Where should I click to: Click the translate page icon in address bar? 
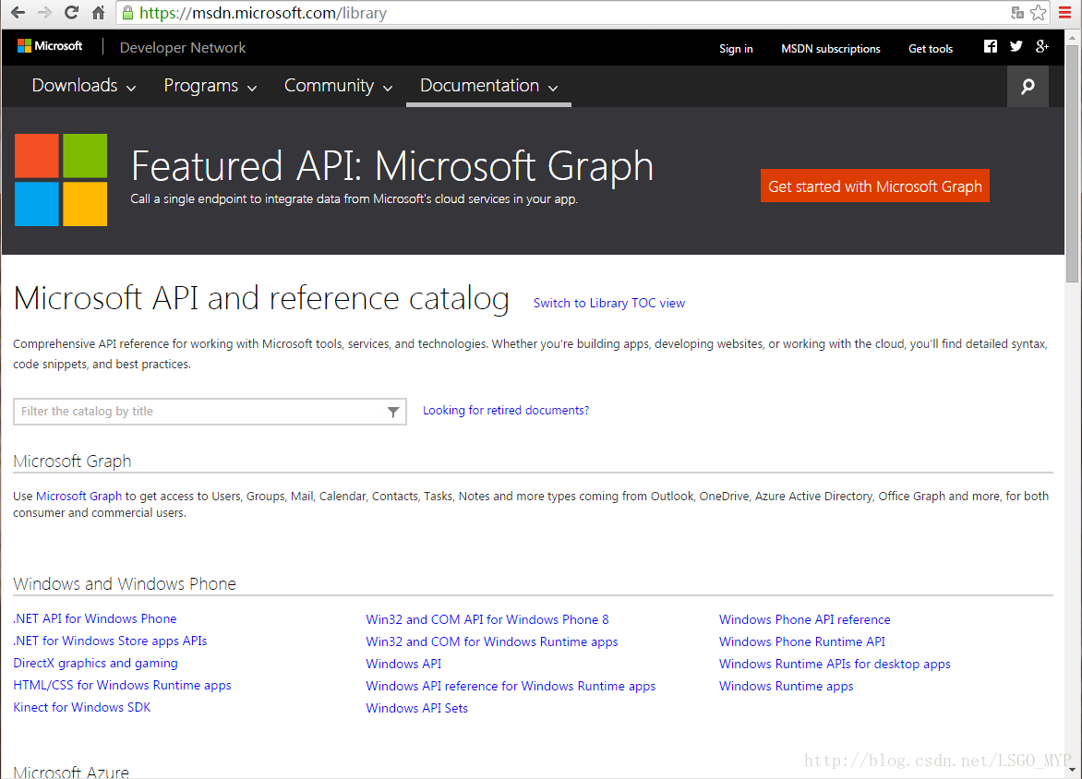[1016, 12]
